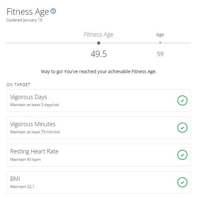Open the Resting Heart Rate card

click(x=99, y=155)
